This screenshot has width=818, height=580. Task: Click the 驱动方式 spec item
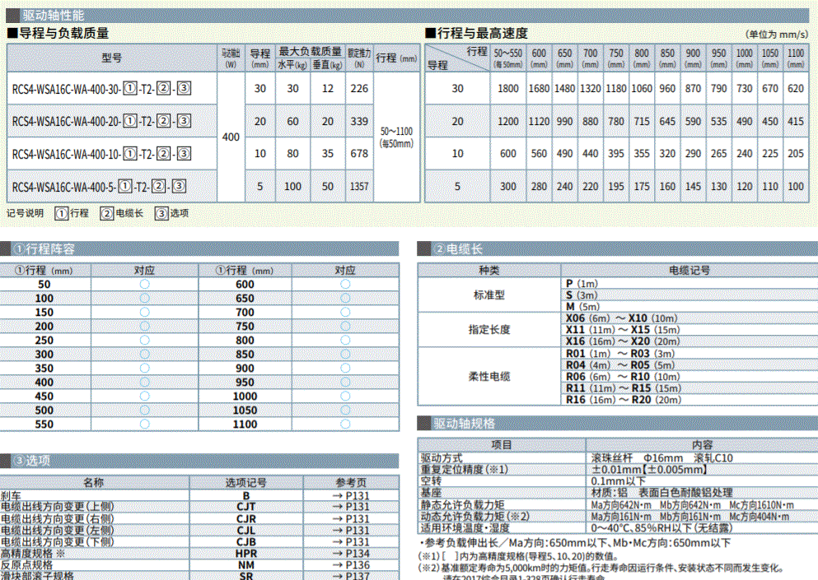click(x=442, y=458)
